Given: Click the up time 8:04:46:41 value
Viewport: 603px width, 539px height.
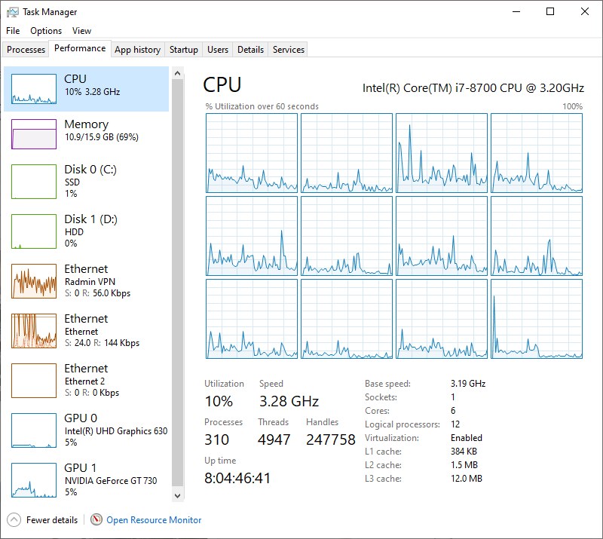Looking at the screenshot, I should [237, 478].
